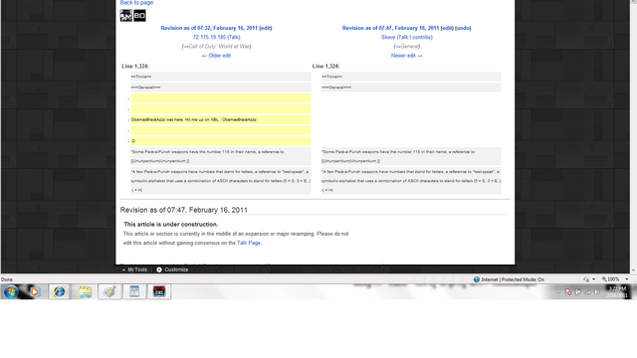Expand the My Tools menu
The image size is (637, 358).
135,269
